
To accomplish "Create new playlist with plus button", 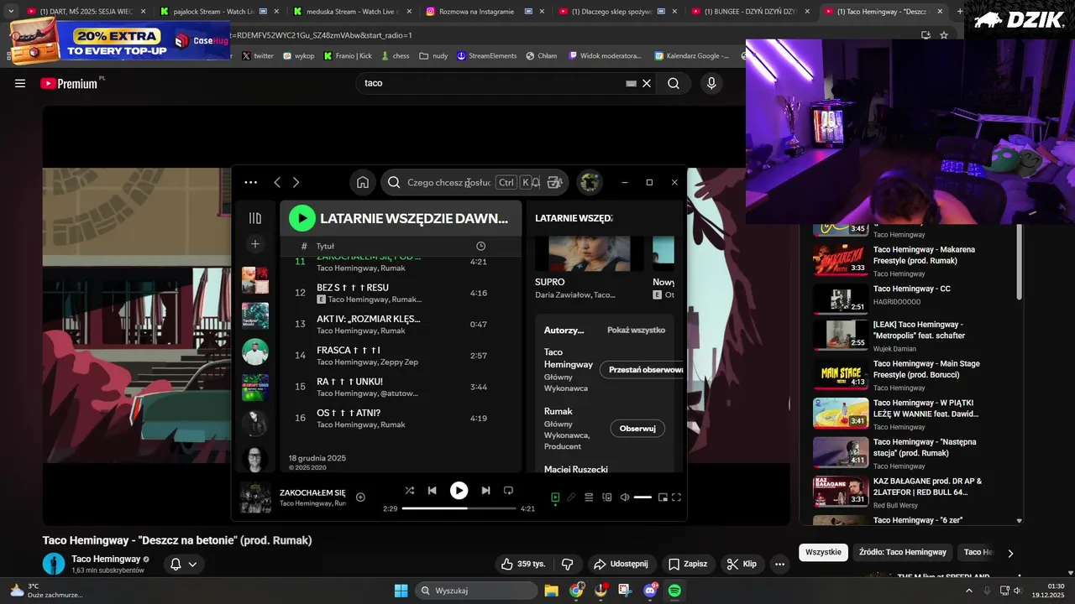I will pos(255,244).
